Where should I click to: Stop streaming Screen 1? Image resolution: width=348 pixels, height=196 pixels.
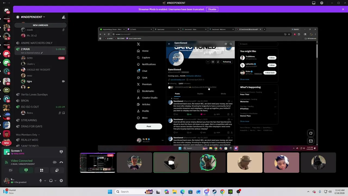pos(61,152)
